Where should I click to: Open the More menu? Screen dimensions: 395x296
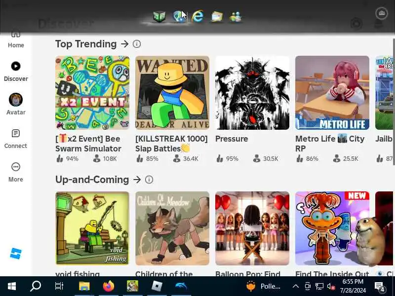click(16, 172)
